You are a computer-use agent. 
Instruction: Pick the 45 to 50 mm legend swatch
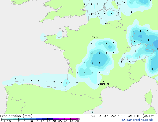73,119
